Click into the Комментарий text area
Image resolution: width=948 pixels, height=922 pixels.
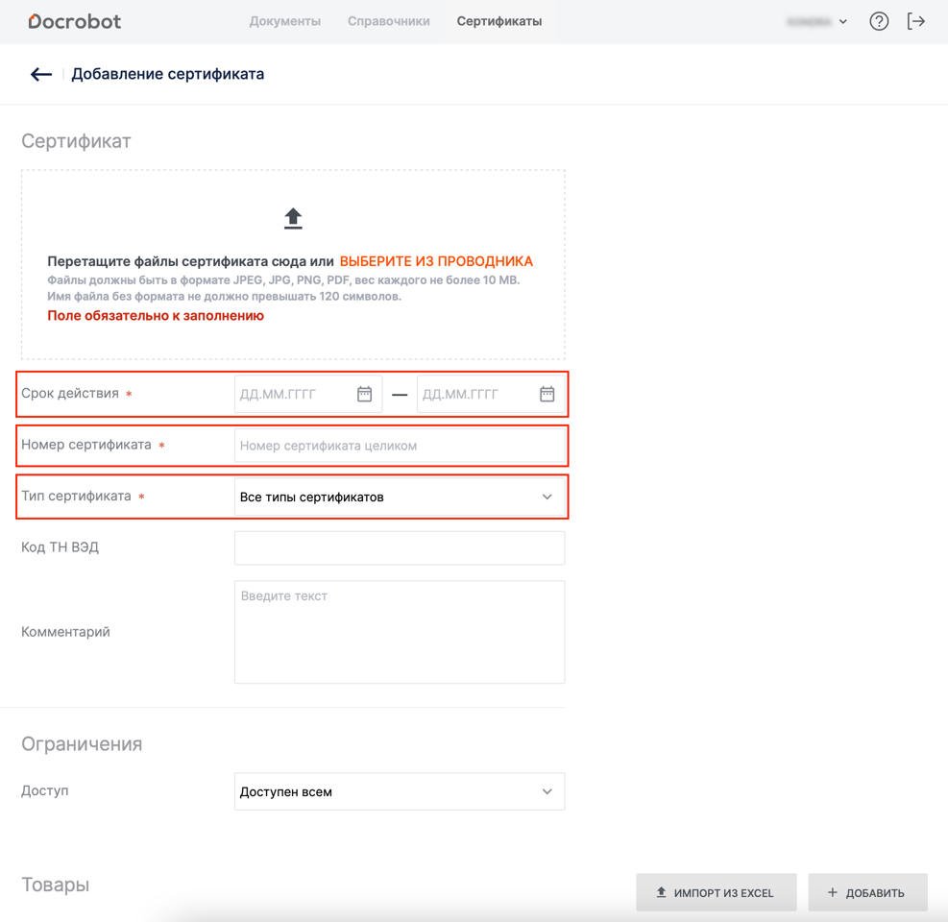(399, 632)
